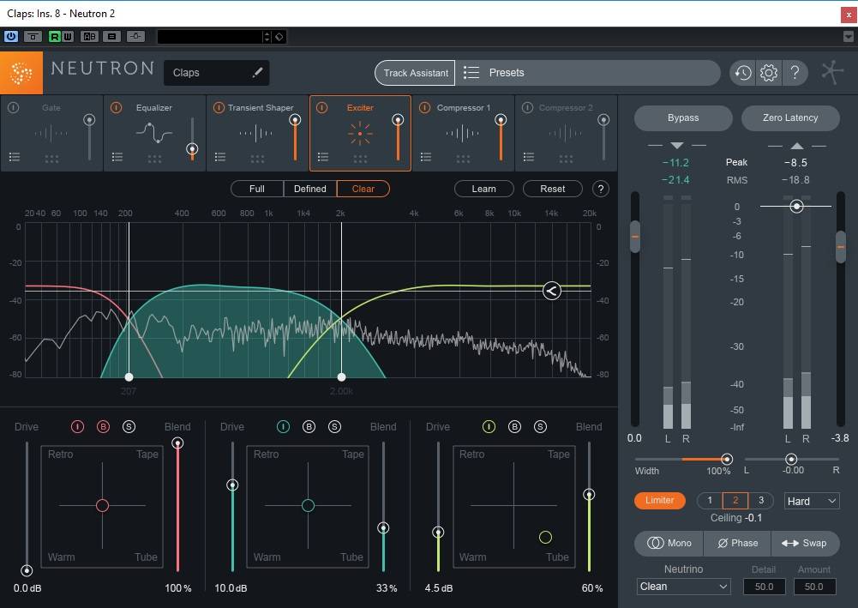Select the Full exciter mode tab
This screenshot has width=858, height=608.
click(257, 189)
